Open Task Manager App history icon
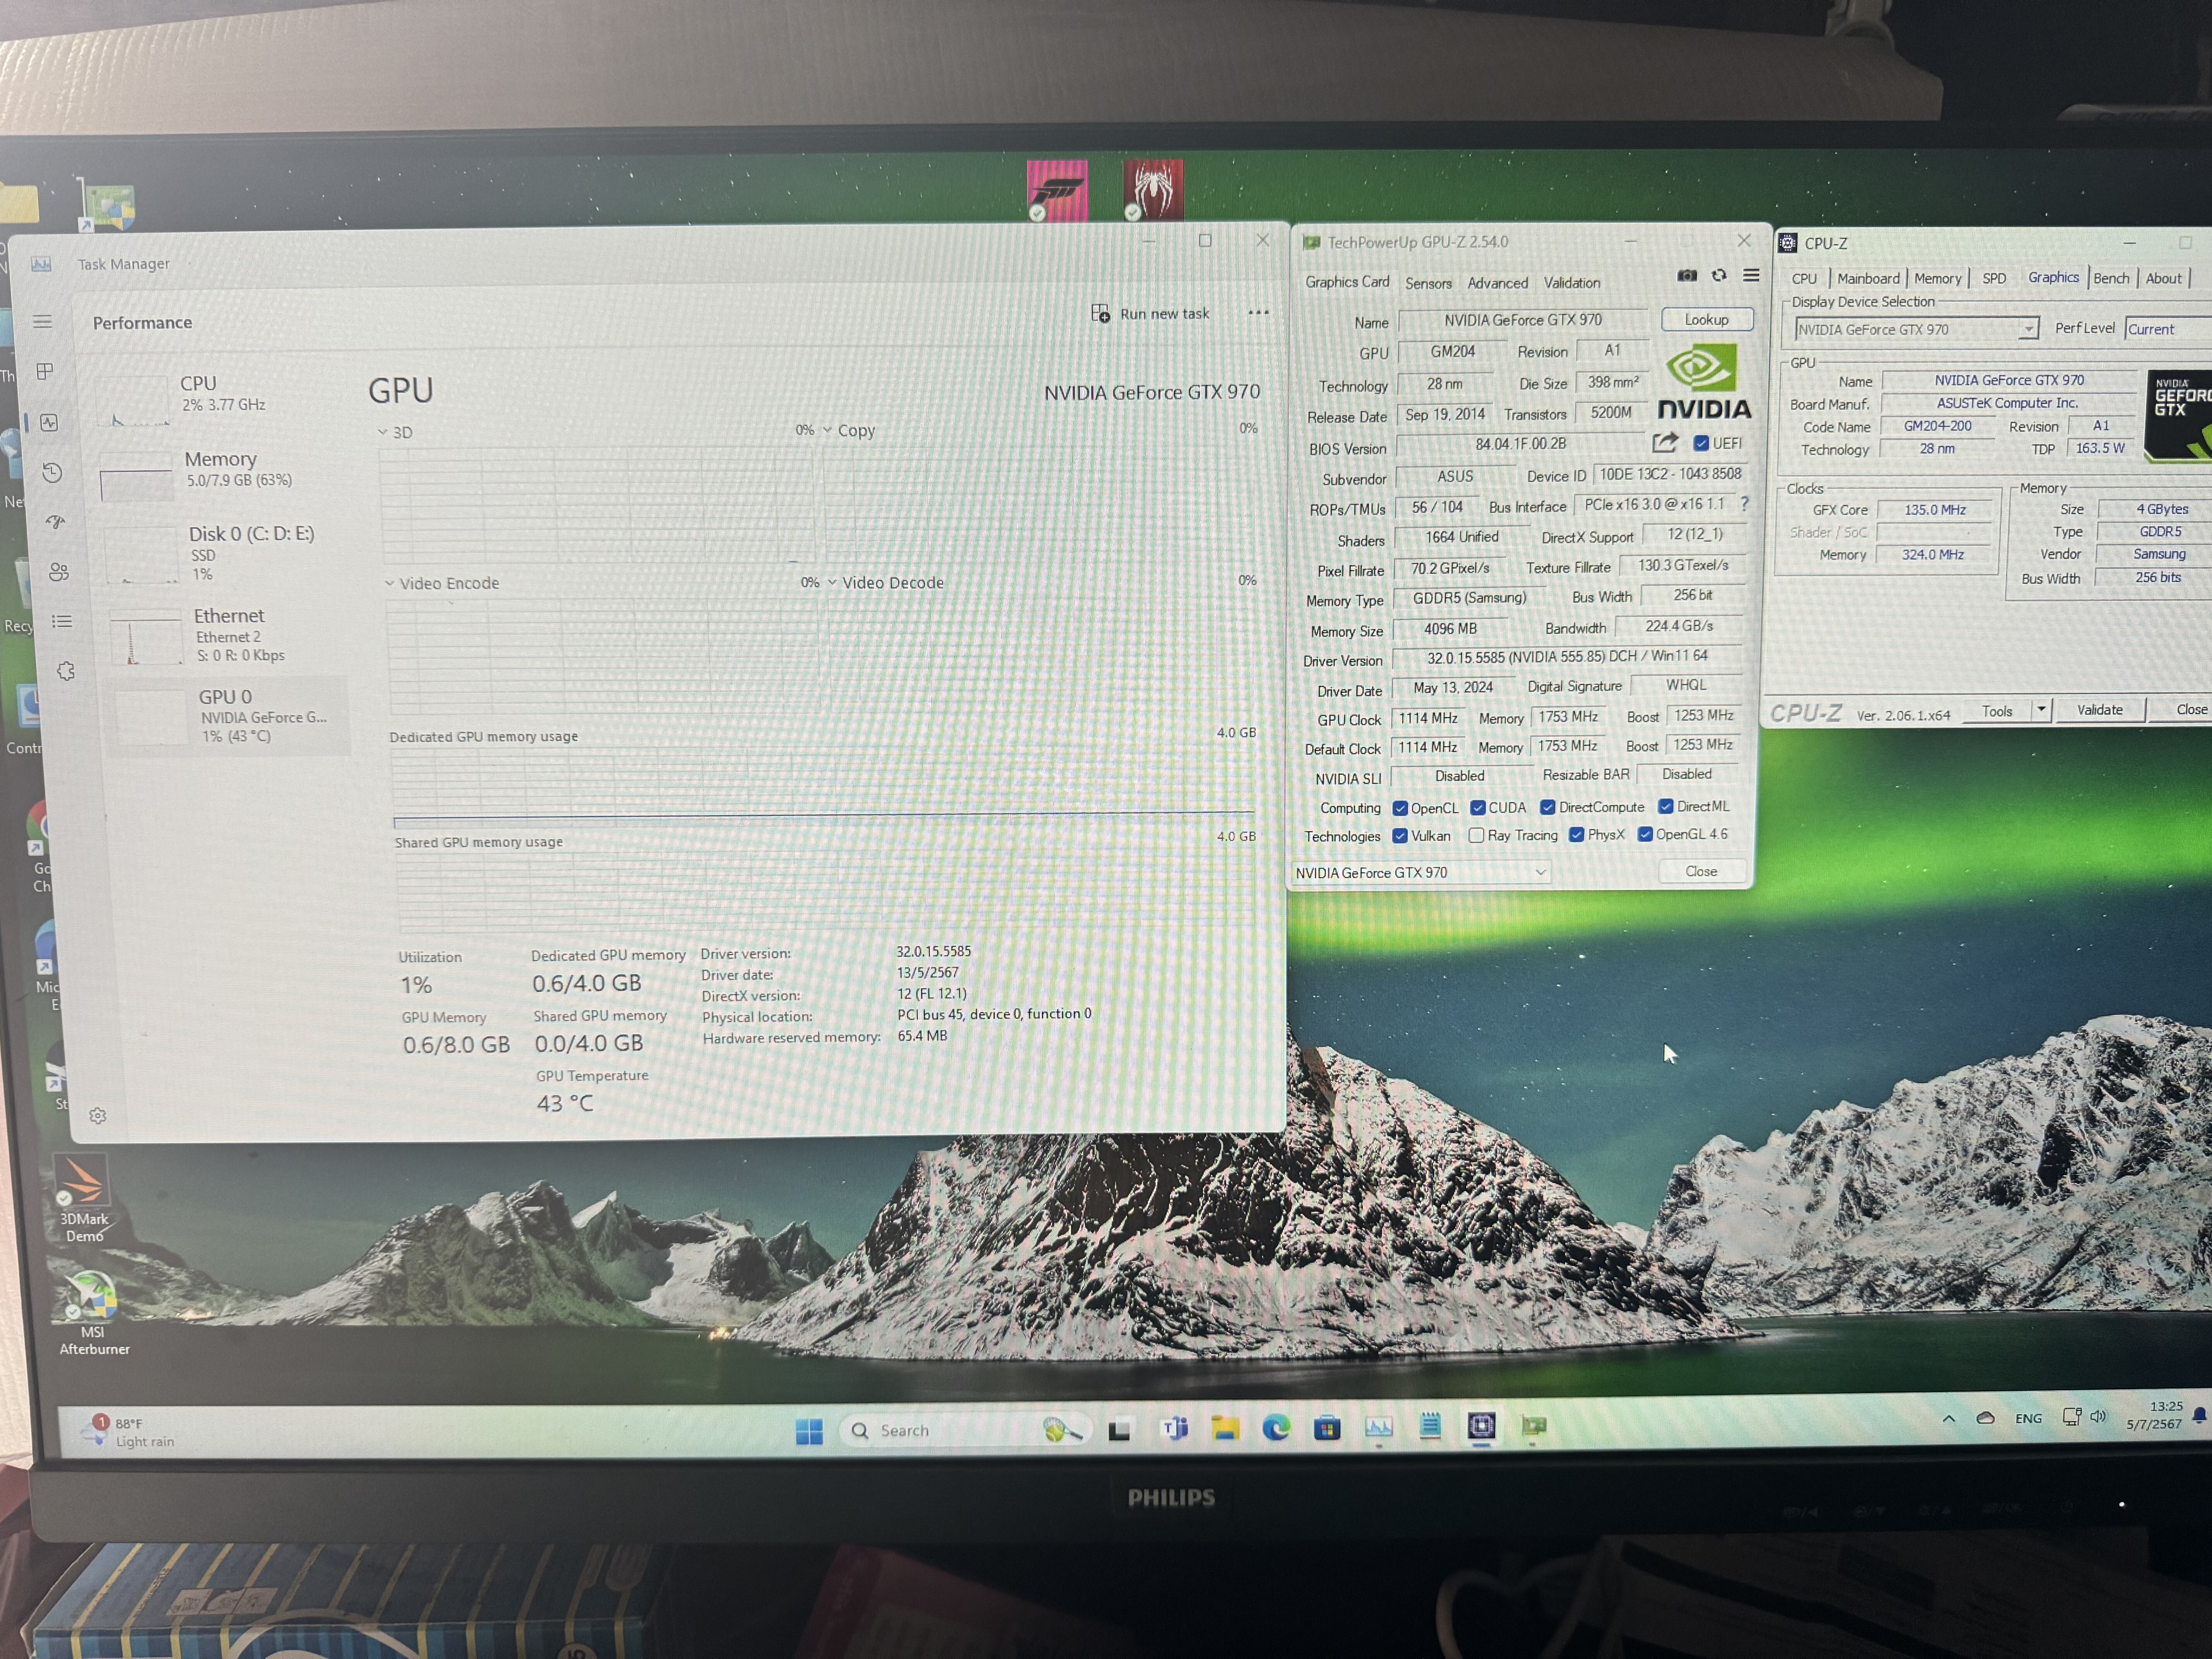The width and height of the screenshot is (2212, 1659). pyautogui.click(x=52, y=472)
